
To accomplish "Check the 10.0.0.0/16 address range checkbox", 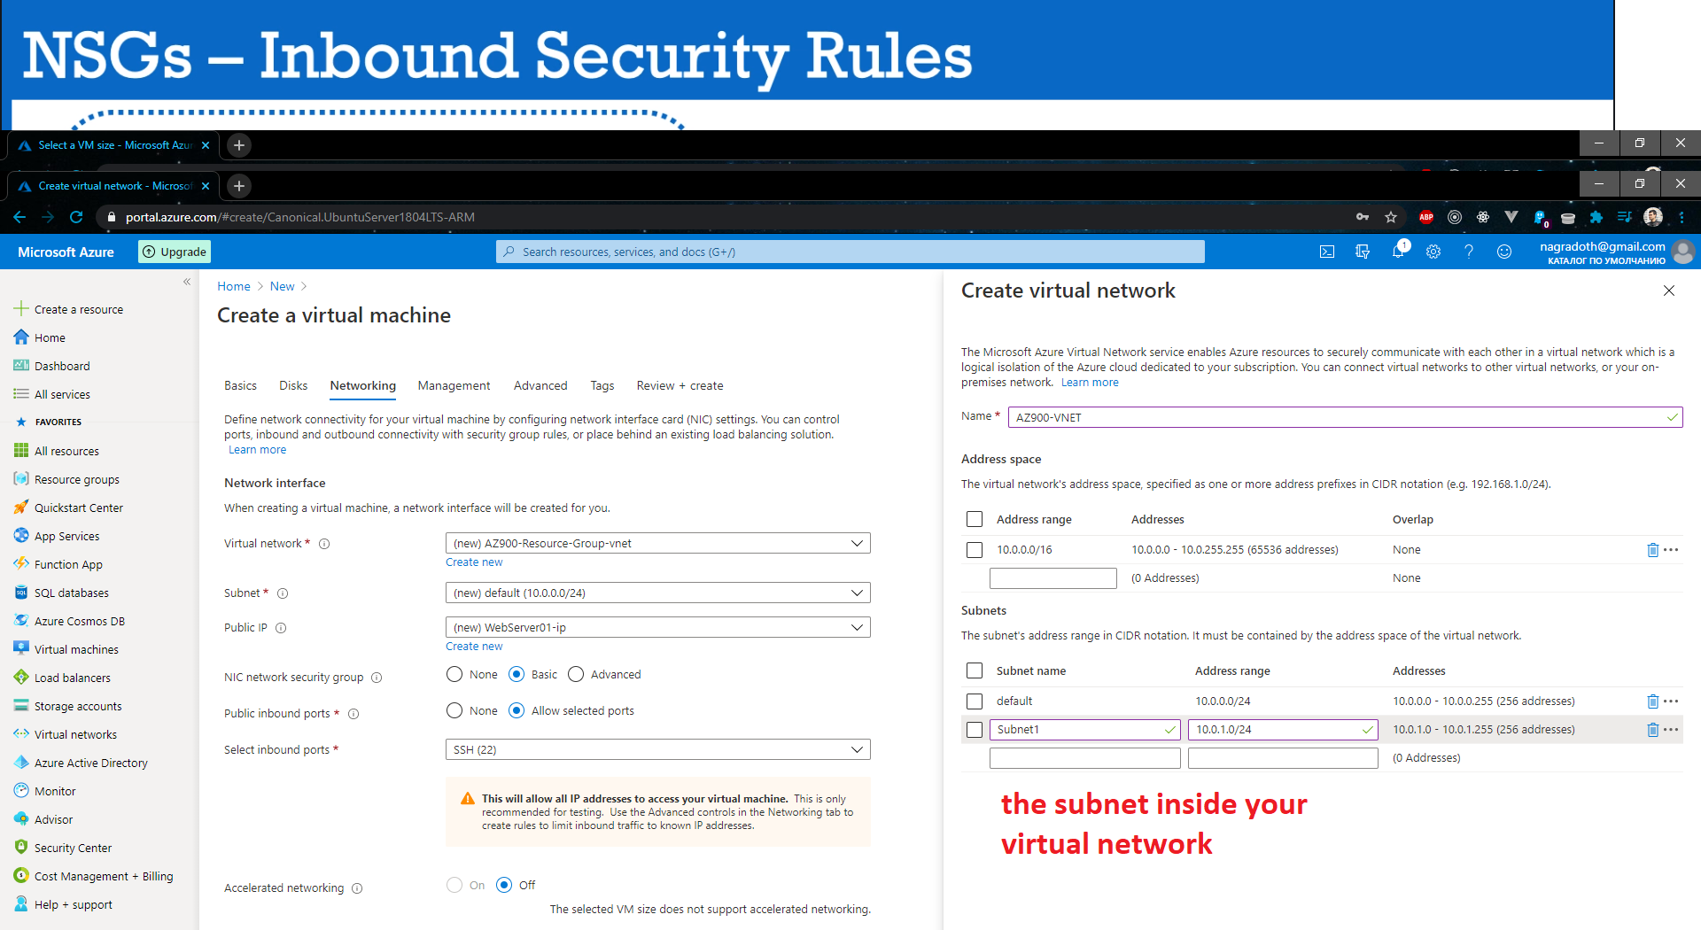I will (975, 550).
